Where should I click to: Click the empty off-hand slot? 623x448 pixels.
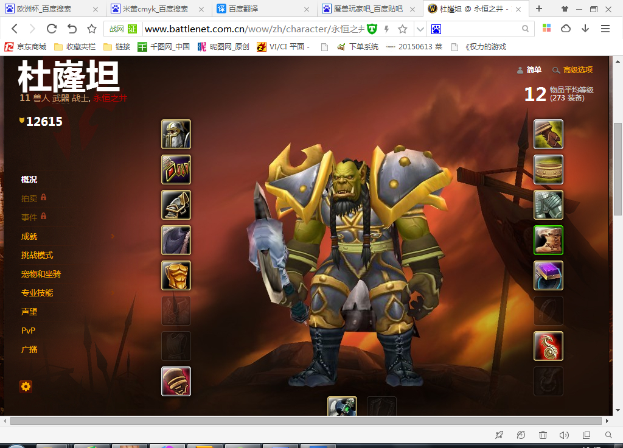[381, 406]
